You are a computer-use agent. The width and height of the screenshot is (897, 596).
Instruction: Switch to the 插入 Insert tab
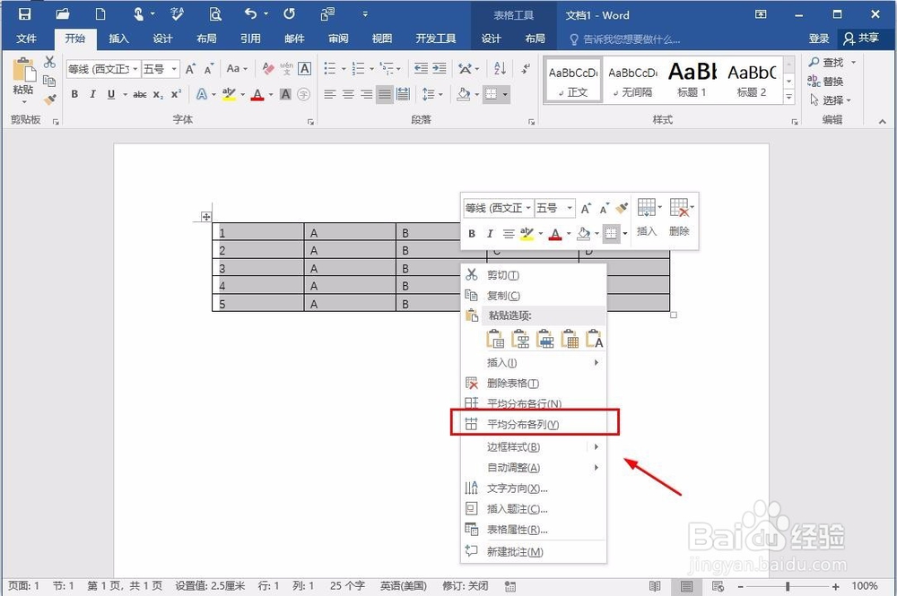coord(118,39)
